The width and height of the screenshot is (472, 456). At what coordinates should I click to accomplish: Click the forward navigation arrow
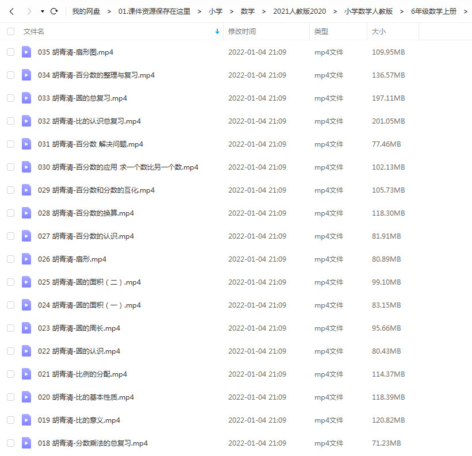pos(29,12)
